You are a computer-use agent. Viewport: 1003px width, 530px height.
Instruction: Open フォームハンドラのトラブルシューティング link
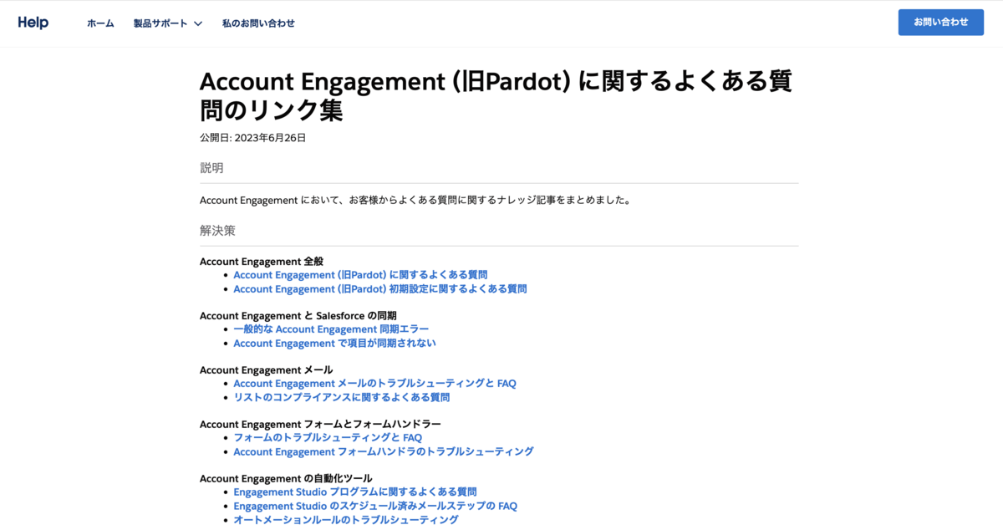(384, 451)
